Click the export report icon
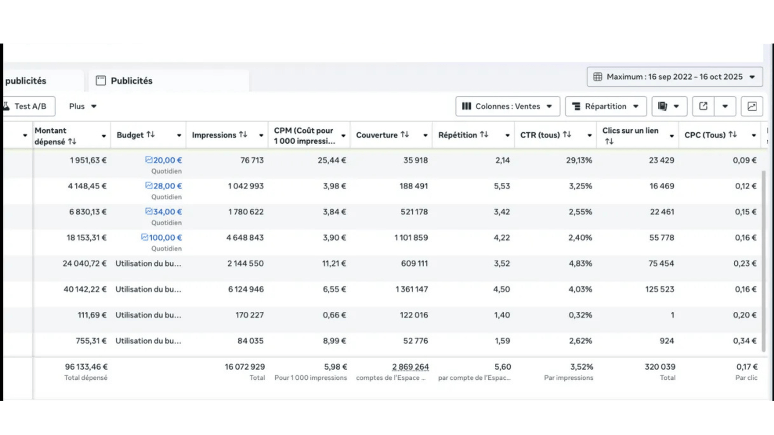 (x=703, y=106)
